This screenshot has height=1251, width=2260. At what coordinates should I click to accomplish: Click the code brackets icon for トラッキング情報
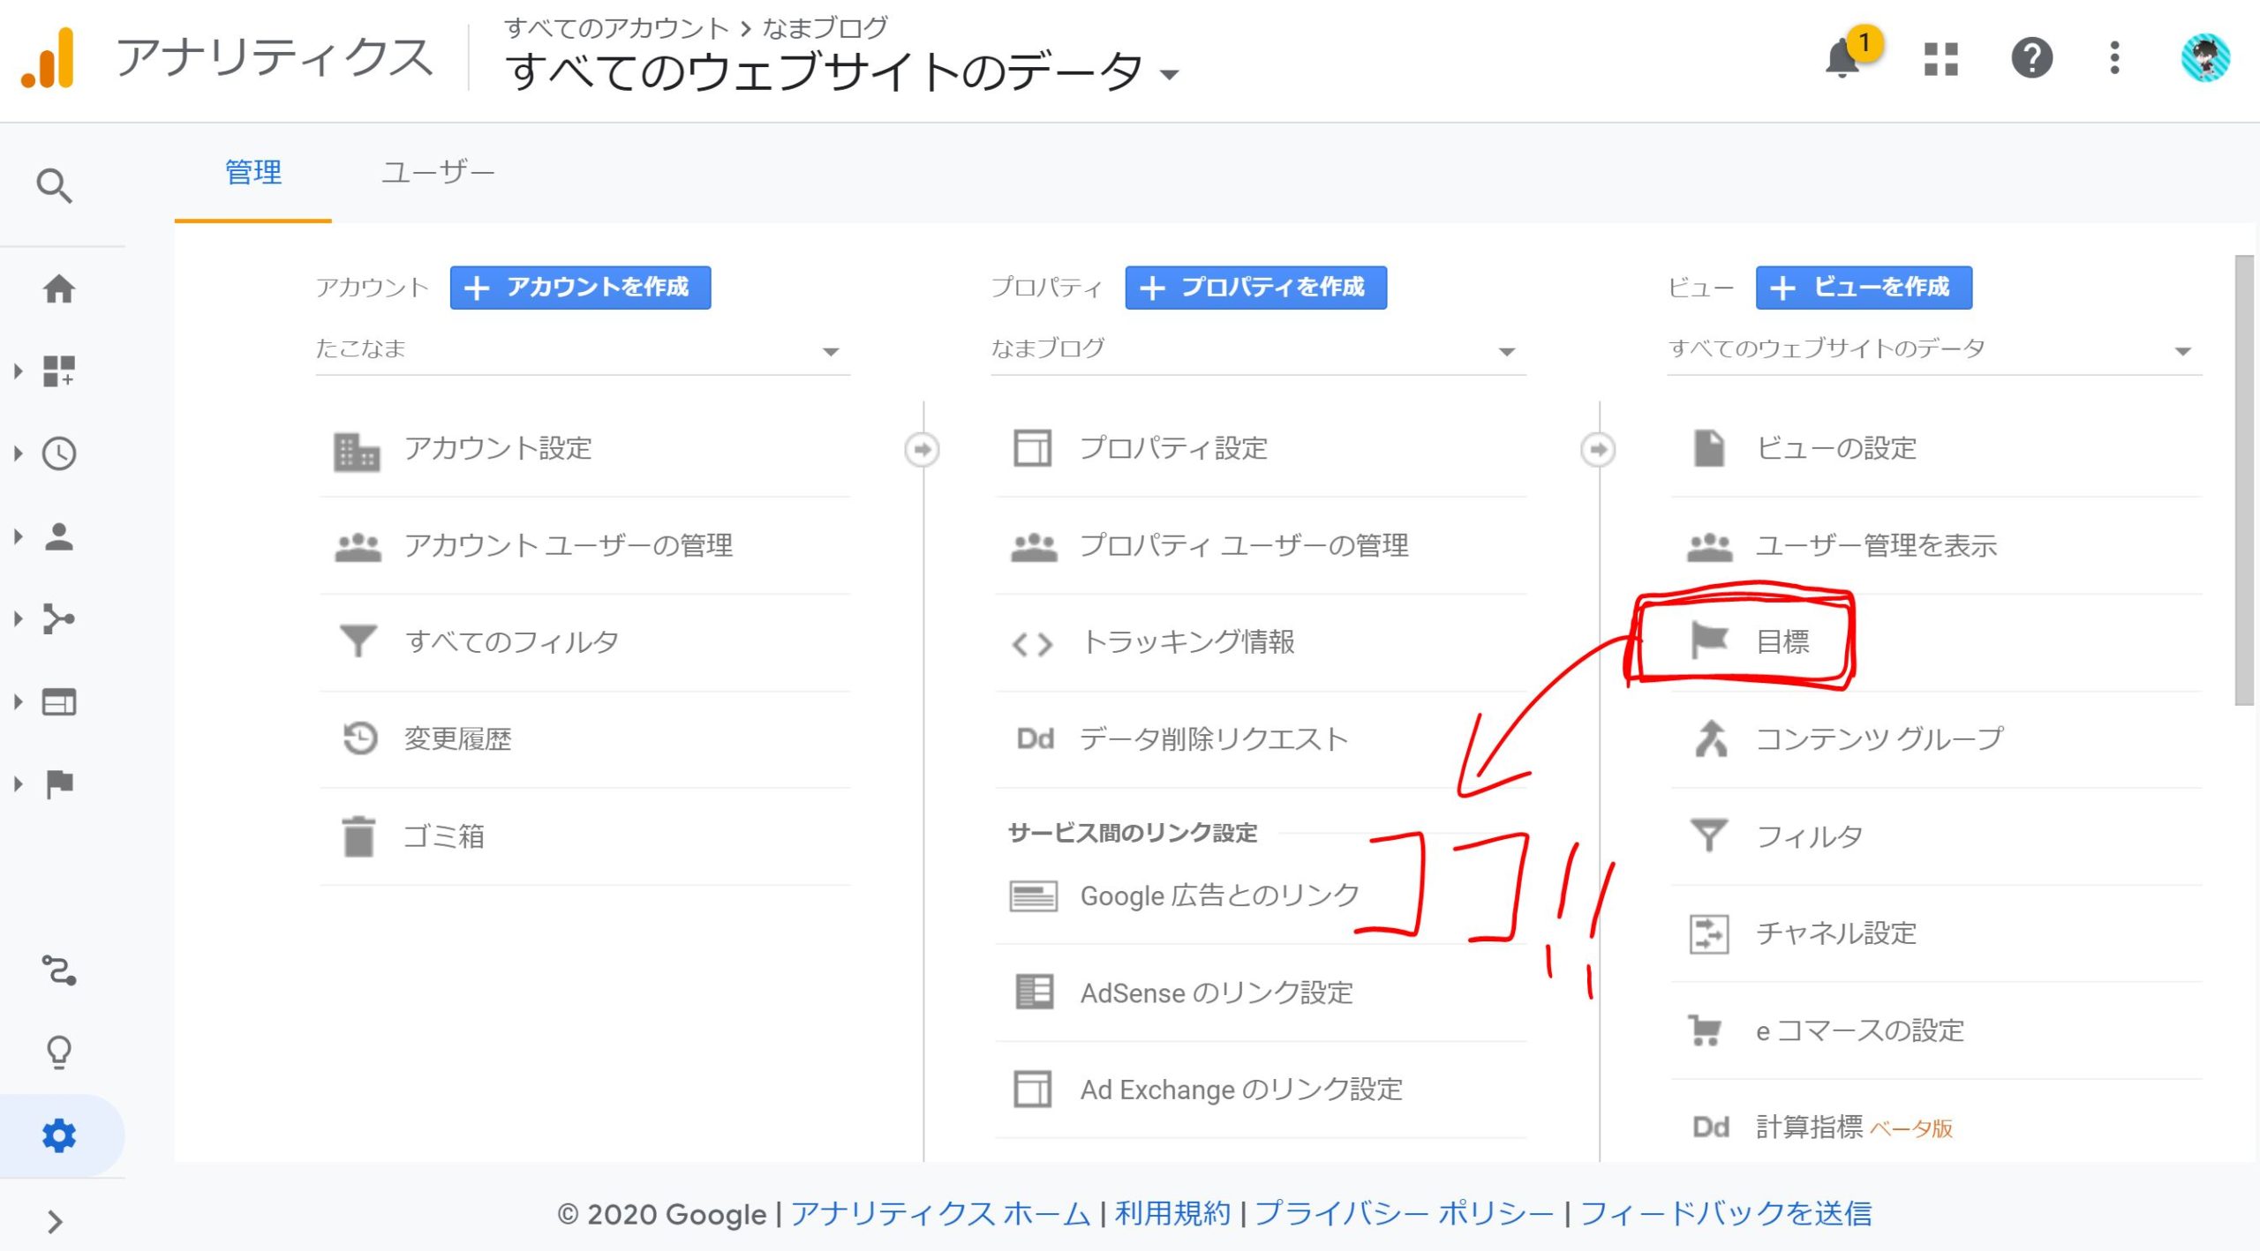1032,644
